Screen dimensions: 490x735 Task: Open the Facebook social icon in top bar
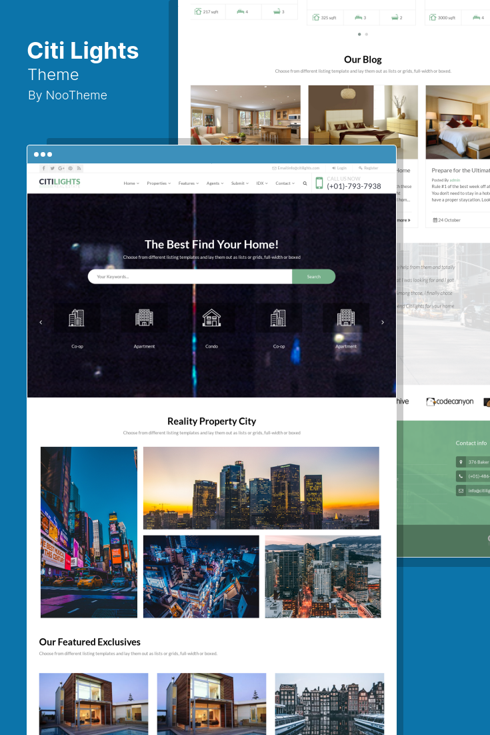(43, 168)
